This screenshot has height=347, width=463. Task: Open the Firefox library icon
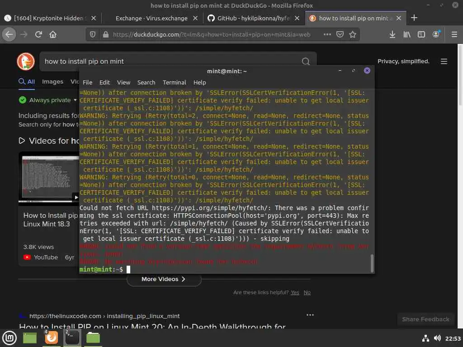click(407, 34)
